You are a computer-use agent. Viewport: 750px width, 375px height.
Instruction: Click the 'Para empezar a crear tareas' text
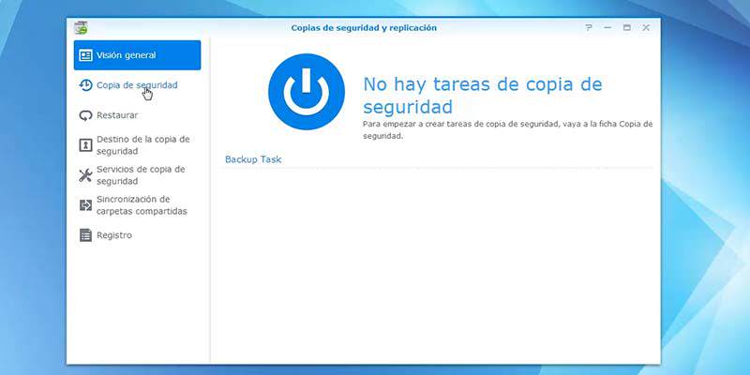click(507, 129)
